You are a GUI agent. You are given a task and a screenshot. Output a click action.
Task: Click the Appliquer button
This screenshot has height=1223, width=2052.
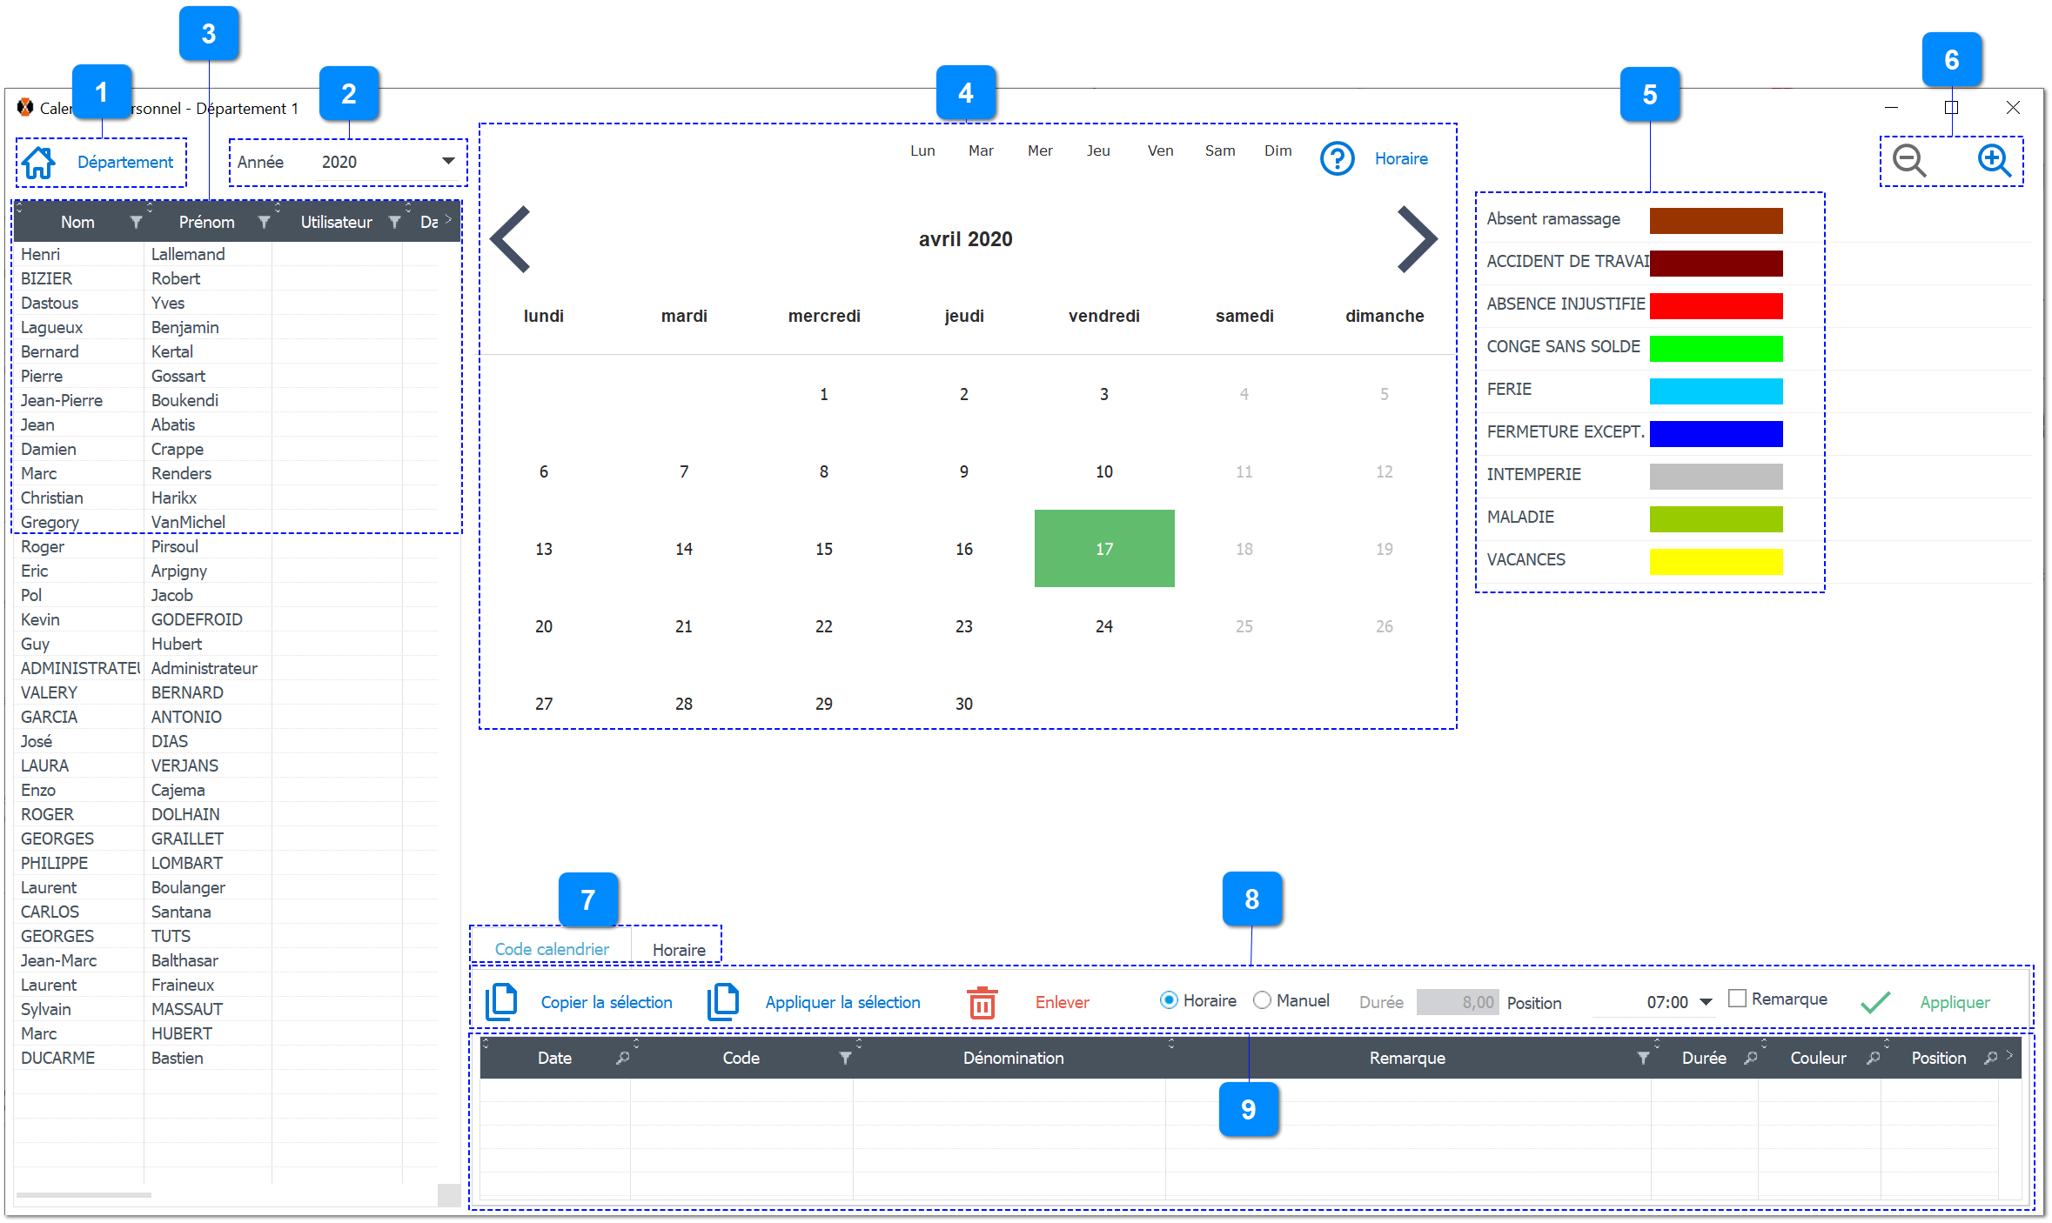tap(1955, 1002)
